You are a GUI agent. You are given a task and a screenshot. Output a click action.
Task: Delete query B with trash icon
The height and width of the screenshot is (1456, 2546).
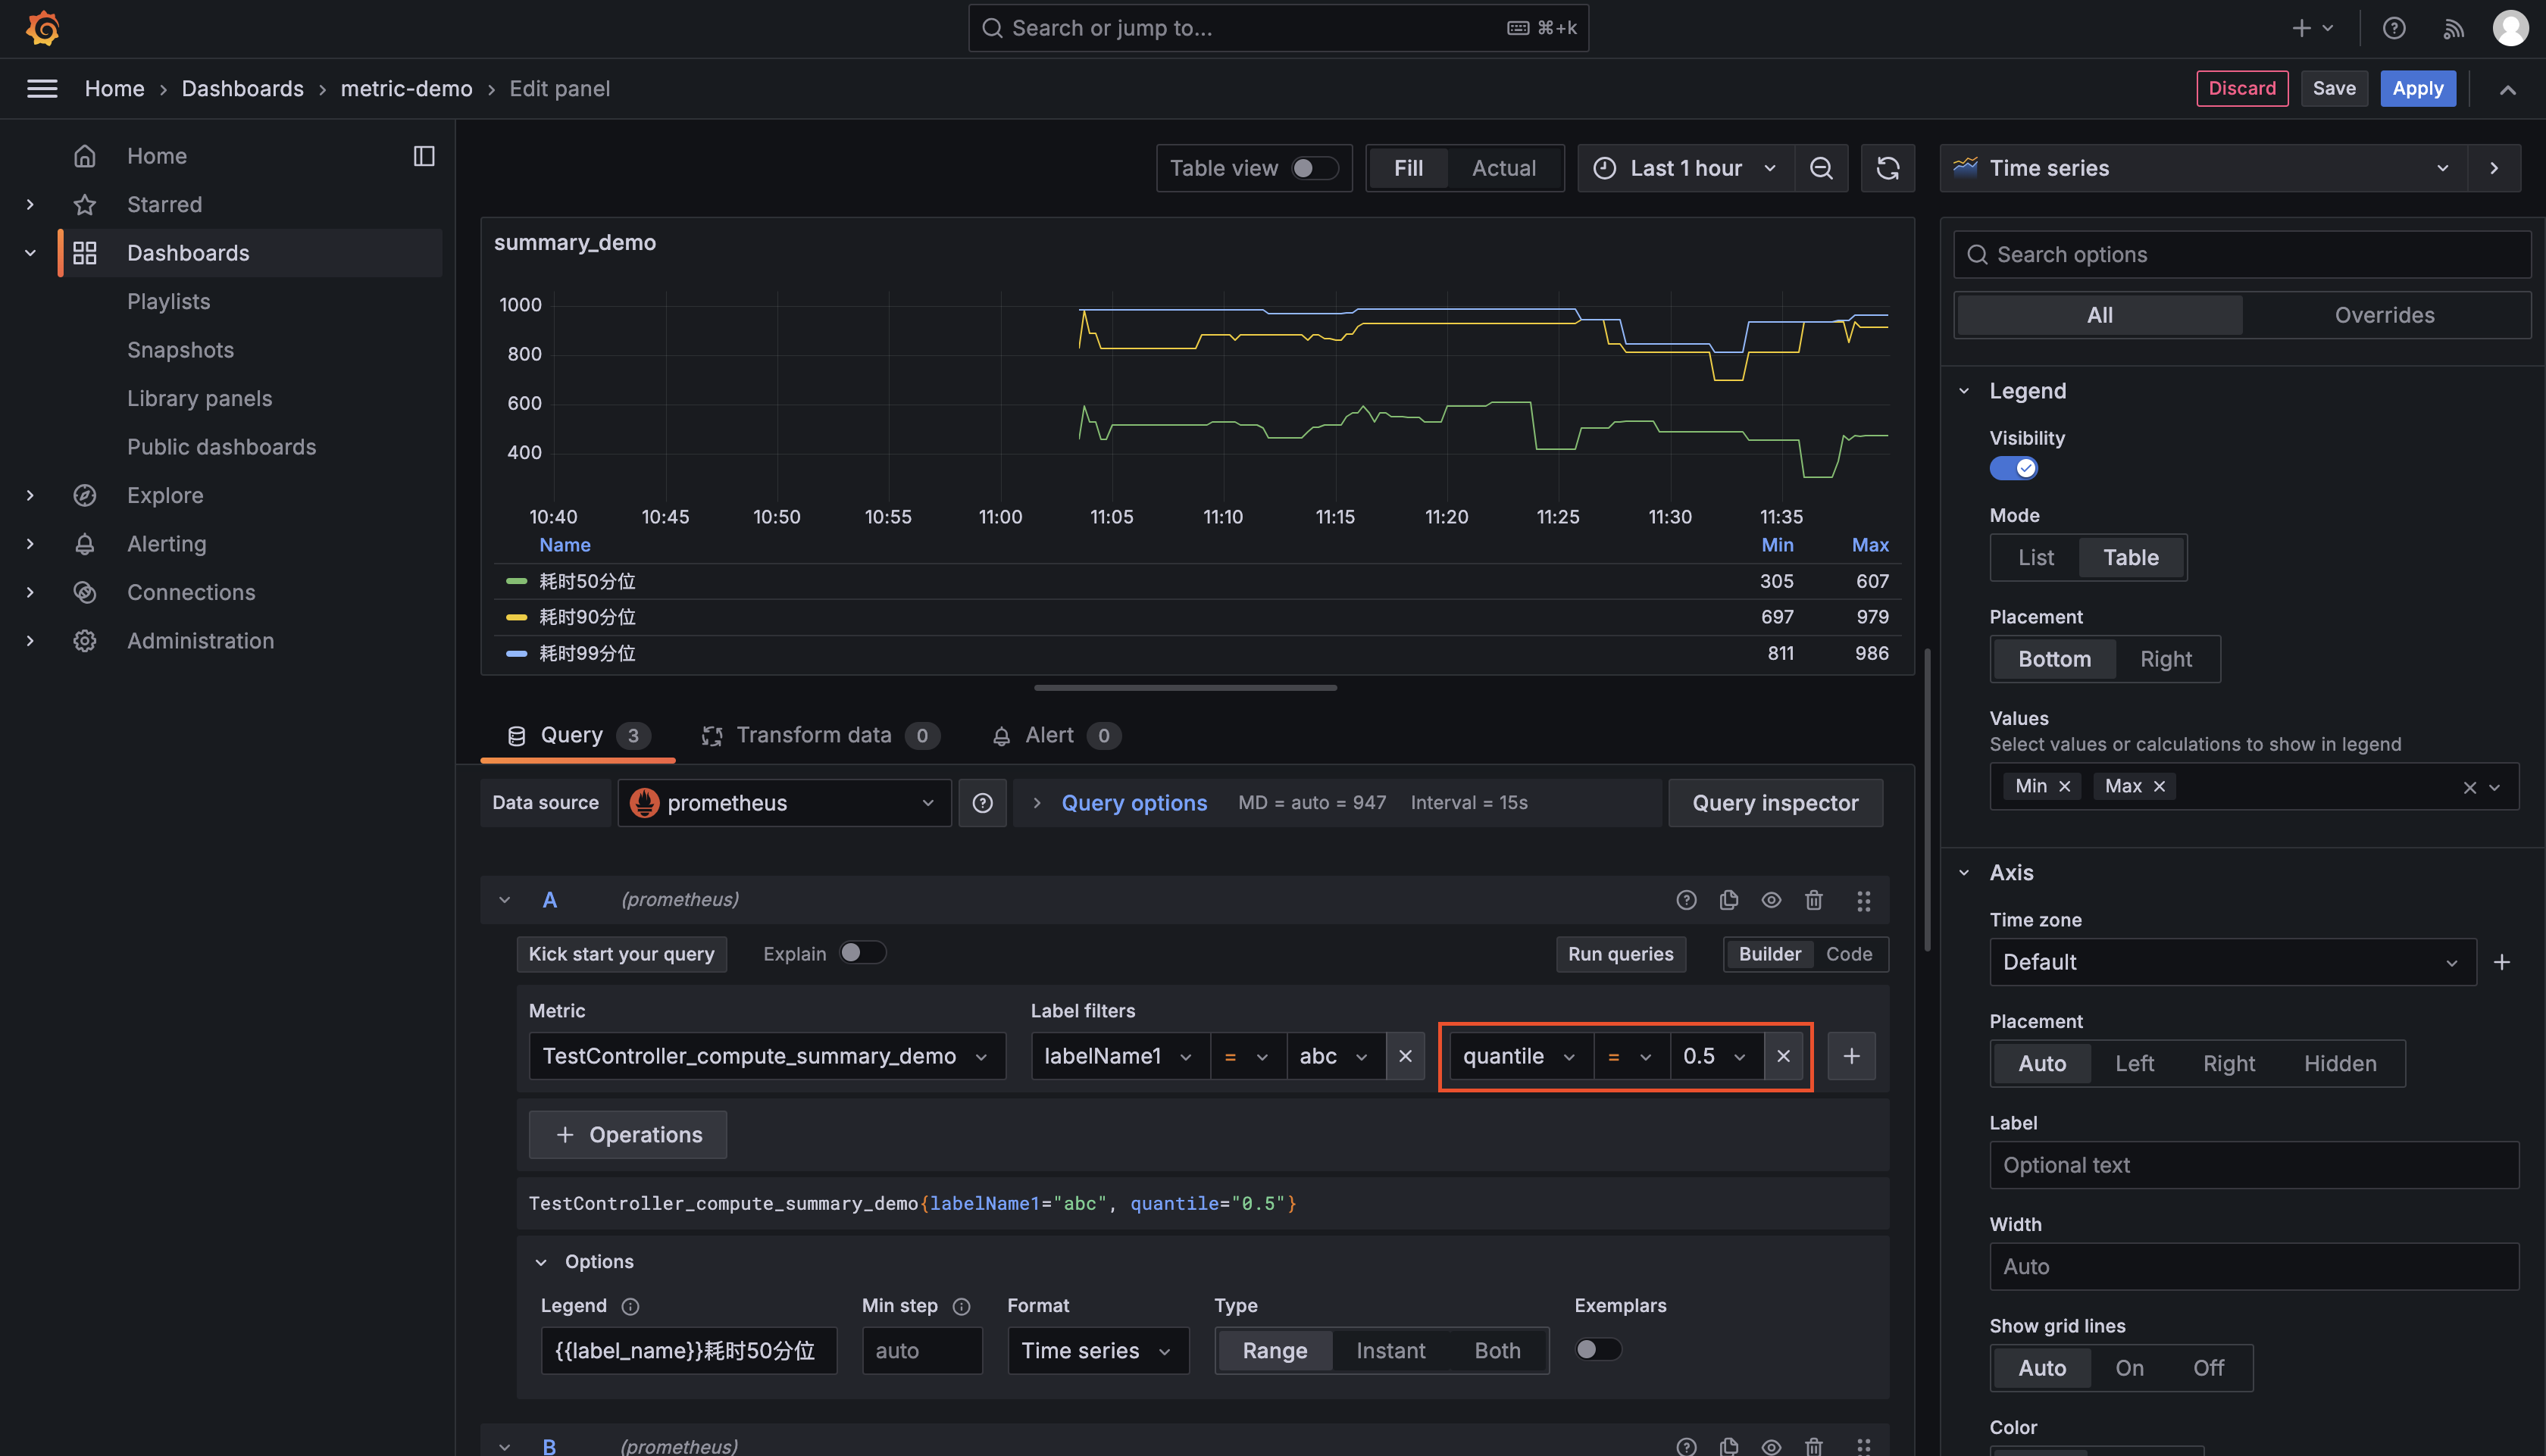click(x=1813, y=1446)
